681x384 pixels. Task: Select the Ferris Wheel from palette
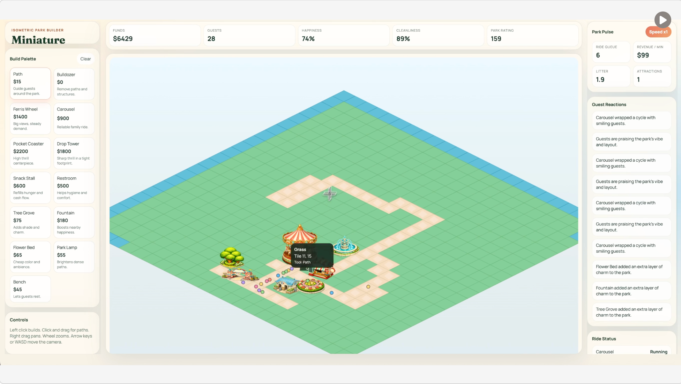[x=30, y=118]
